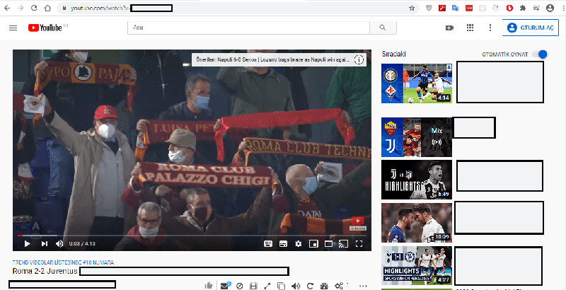This screenshot has height=290, width=566.
Task: Click the film strip icon below video
Action: (x=253, y=286)
